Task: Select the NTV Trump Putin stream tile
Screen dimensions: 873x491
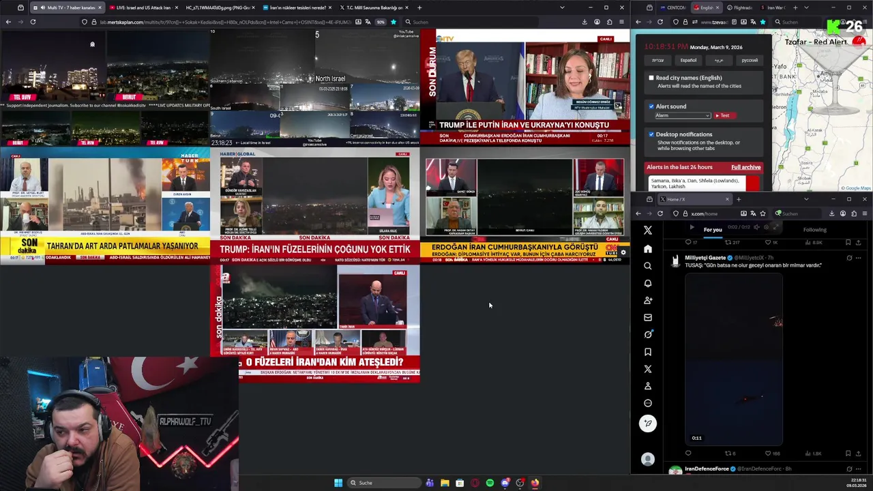Action: click(525, 87)
